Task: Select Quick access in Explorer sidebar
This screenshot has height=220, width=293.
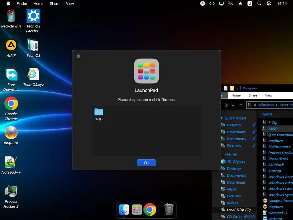Action: (x=235, y=118)
